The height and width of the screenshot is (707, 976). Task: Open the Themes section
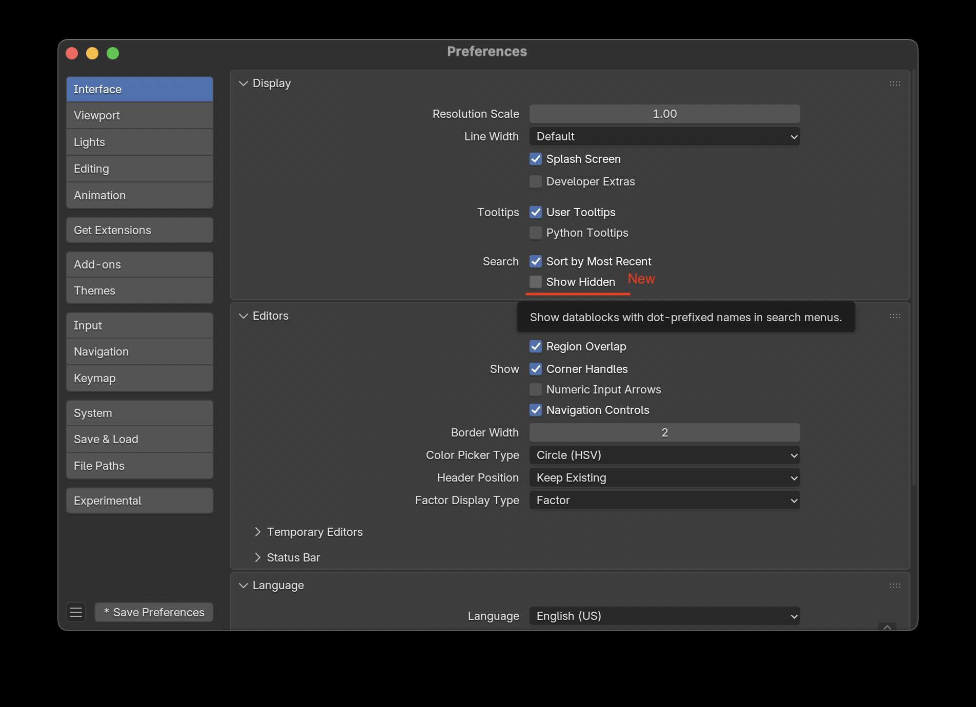click(139, 290)
